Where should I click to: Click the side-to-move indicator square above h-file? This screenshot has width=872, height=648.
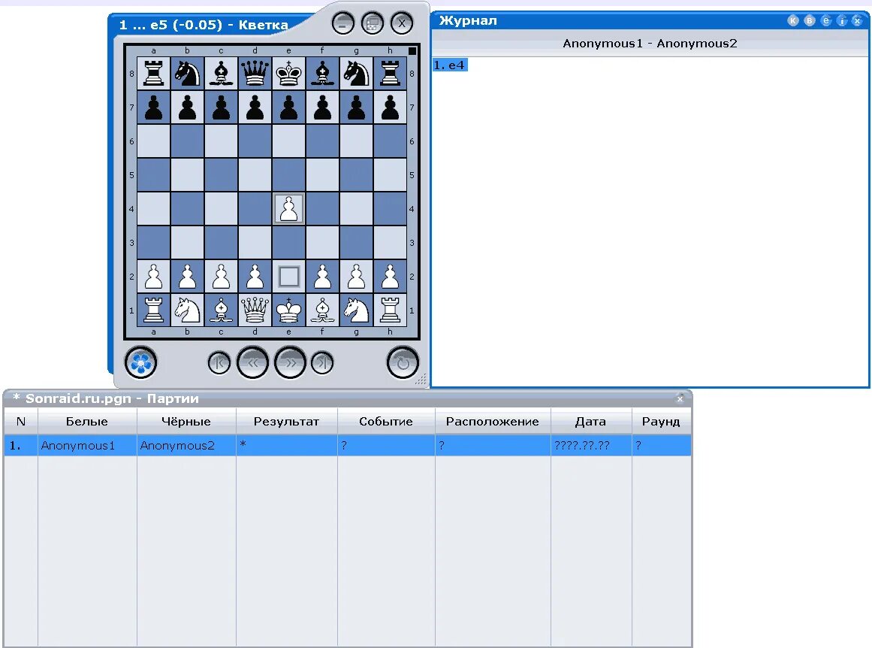coord(412,50)
